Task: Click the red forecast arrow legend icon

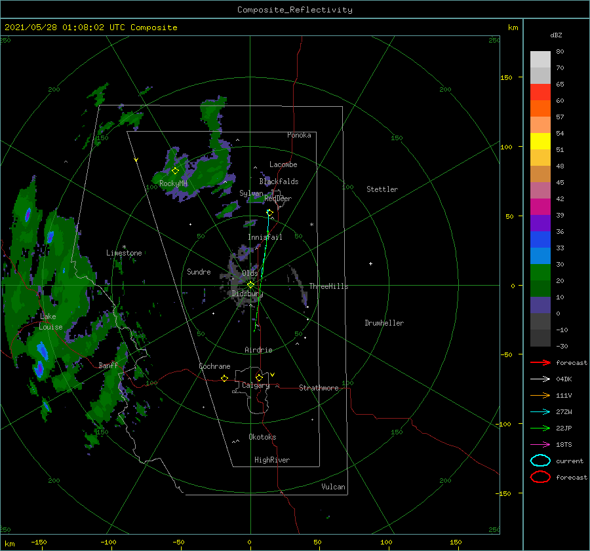Action: tap(540, 362)
